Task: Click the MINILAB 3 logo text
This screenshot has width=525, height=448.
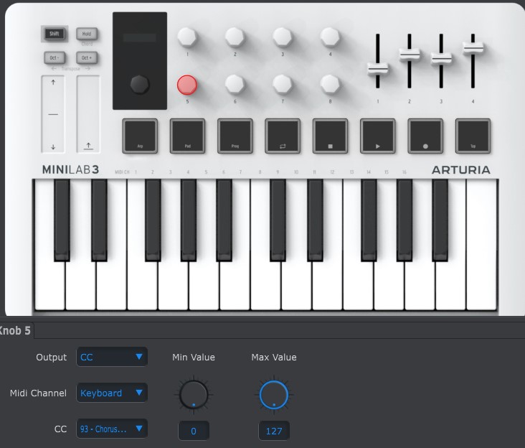Action: (71, 170)
